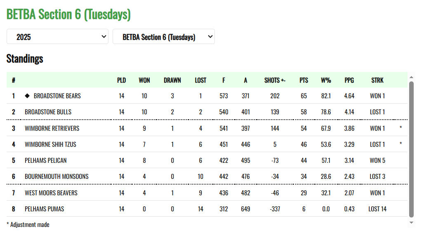This screenshot has height=236, width=424.
Task: Select the Pelhams Pelican team name
Action: [45, 160]
